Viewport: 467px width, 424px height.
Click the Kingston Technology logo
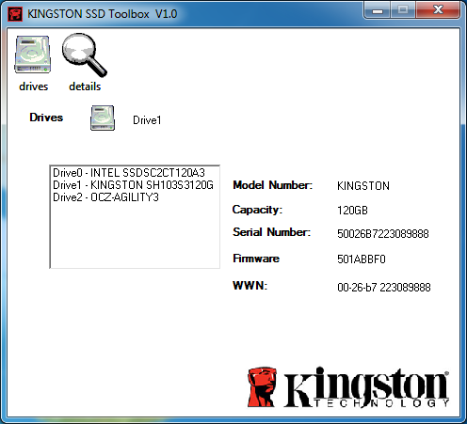(x=348, y=387)
